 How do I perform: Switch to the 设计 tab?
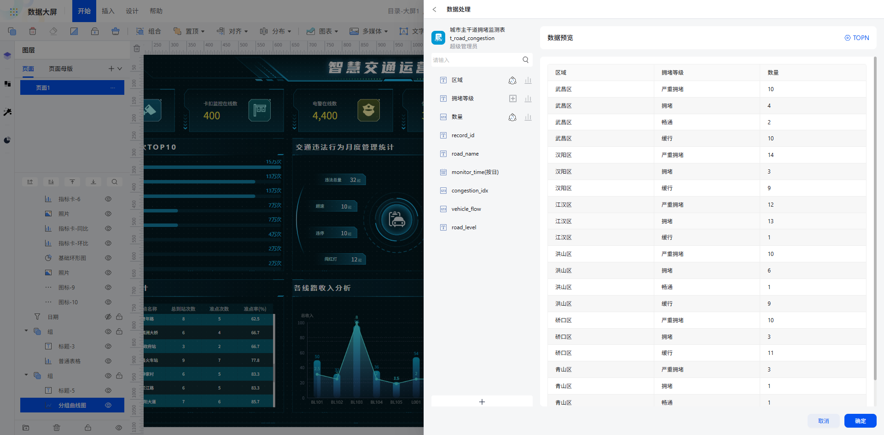pyautogui.click(x=132, y=11)
